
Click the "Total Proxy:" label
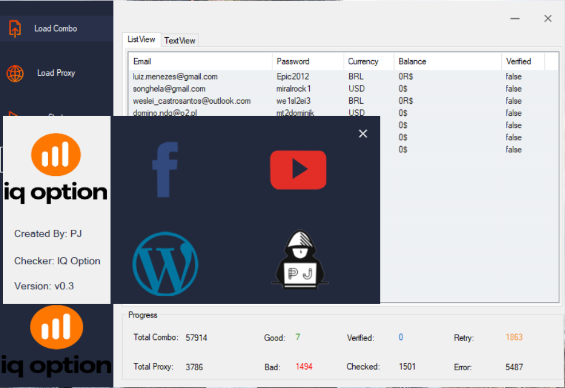coord(154,367)
